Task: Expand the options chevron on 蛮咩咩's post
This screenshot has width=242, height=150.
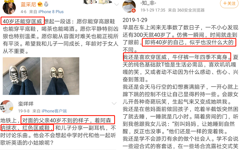Action: click(x=114, y=103)
